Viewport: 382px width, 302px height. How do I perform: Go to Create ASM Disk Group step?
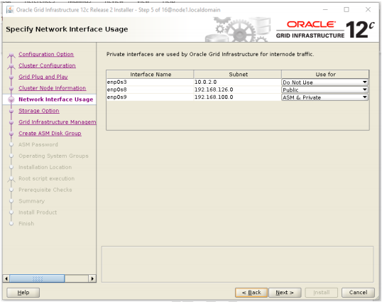50,133
